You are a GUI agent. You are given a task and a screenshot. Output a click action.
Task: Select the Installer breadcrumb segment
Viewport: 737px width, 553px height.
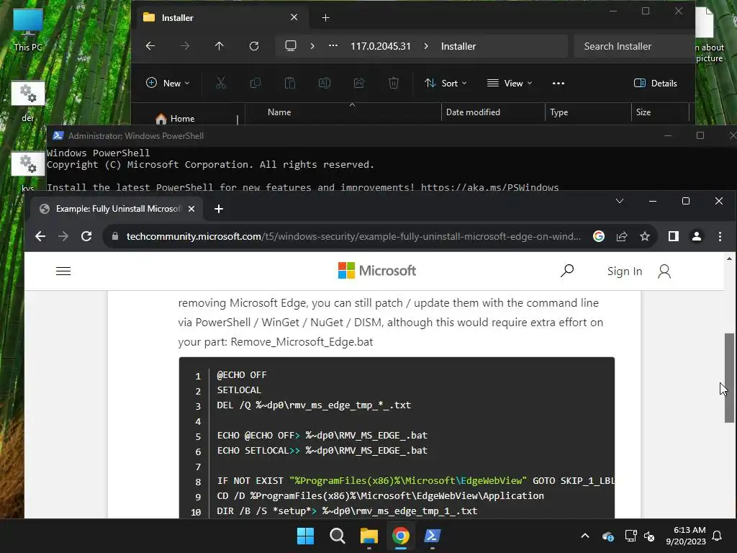point(458,46)
